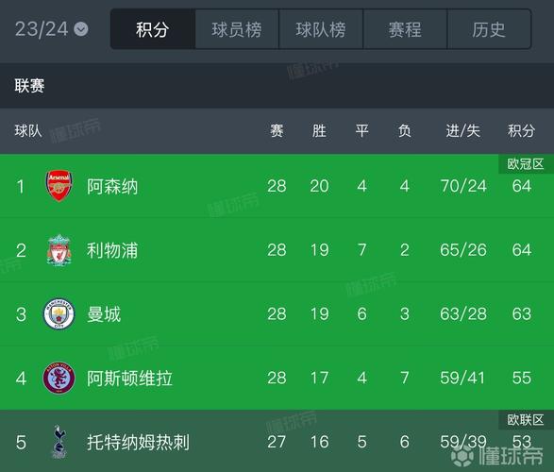Screen dimensions: 554x472
Task: Open the 赛程 tab
Action: [x=405, y=29]
